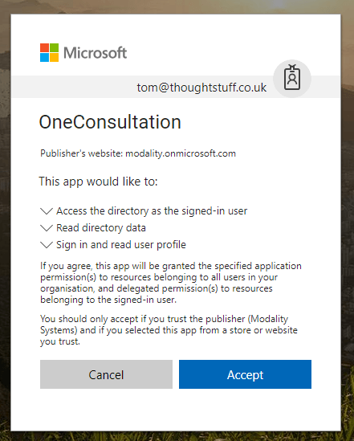This screenshot has width=354, height=441.
Task: Cancel the permissions consent dialog
Action: coord(106,374)
